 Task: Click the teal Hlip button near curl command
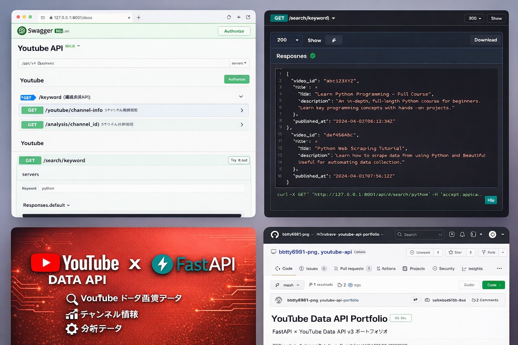tap(491, 200)
